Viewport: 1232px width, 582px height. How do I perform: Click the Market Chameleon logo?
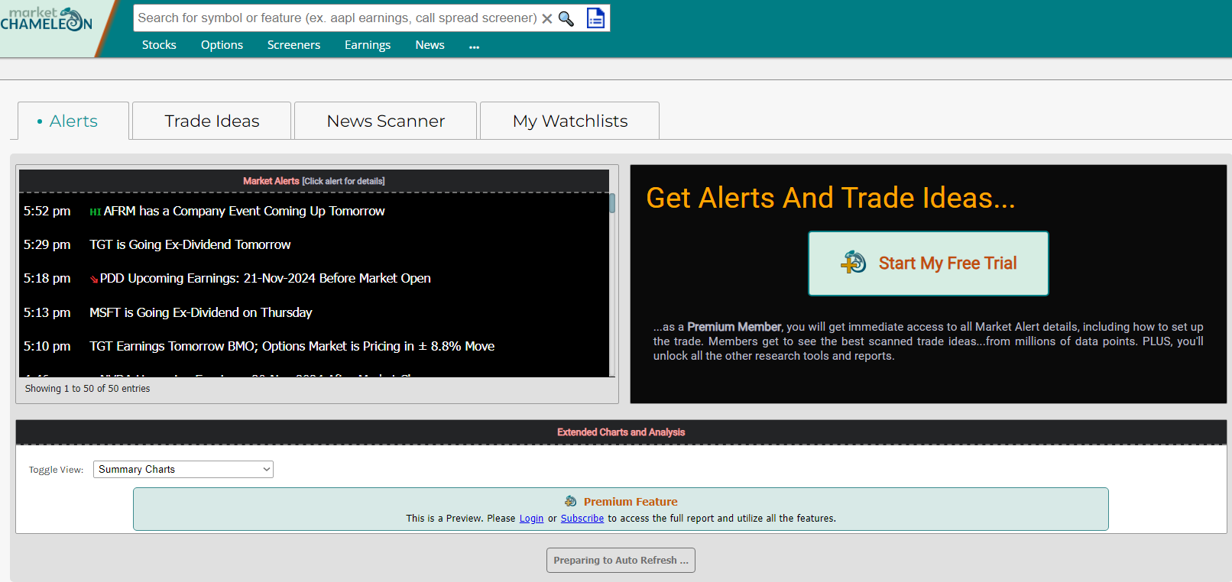pos(46,19)
